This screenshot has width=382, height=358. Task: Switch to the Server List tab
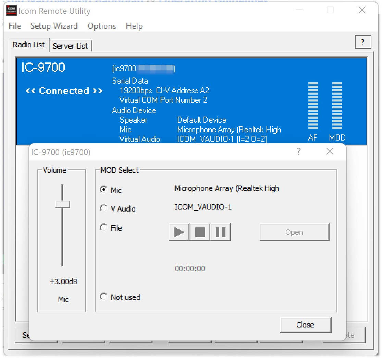[71, 46]
